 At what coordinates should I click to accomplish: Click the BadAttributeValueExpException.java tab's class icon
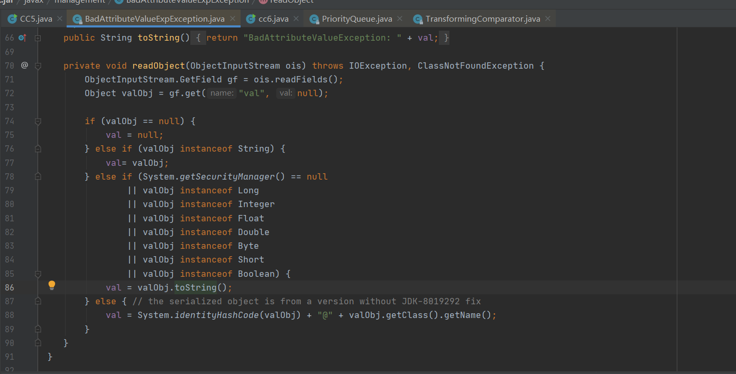tap(77, 19)
